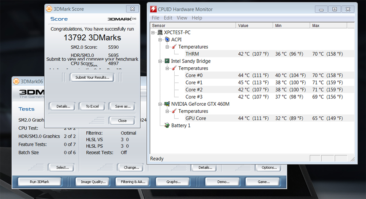Click the CPUID Hardware Monitor title bar icon
The height and width of the screenshot is (199, 366).
pyautogui.click(x=153, y=9)
